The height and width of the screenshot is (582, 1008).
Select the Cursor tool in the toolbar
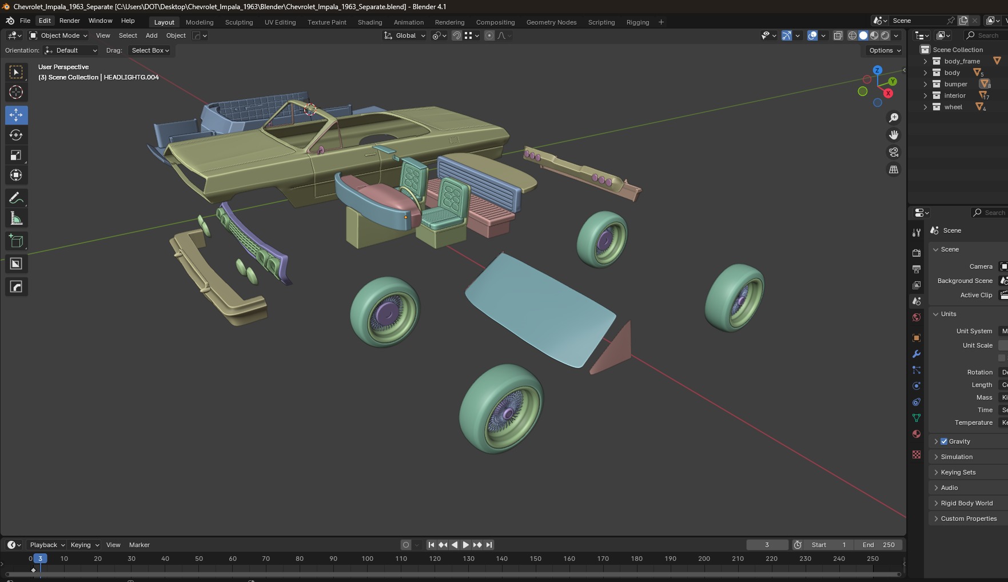(x=16, y=92)
